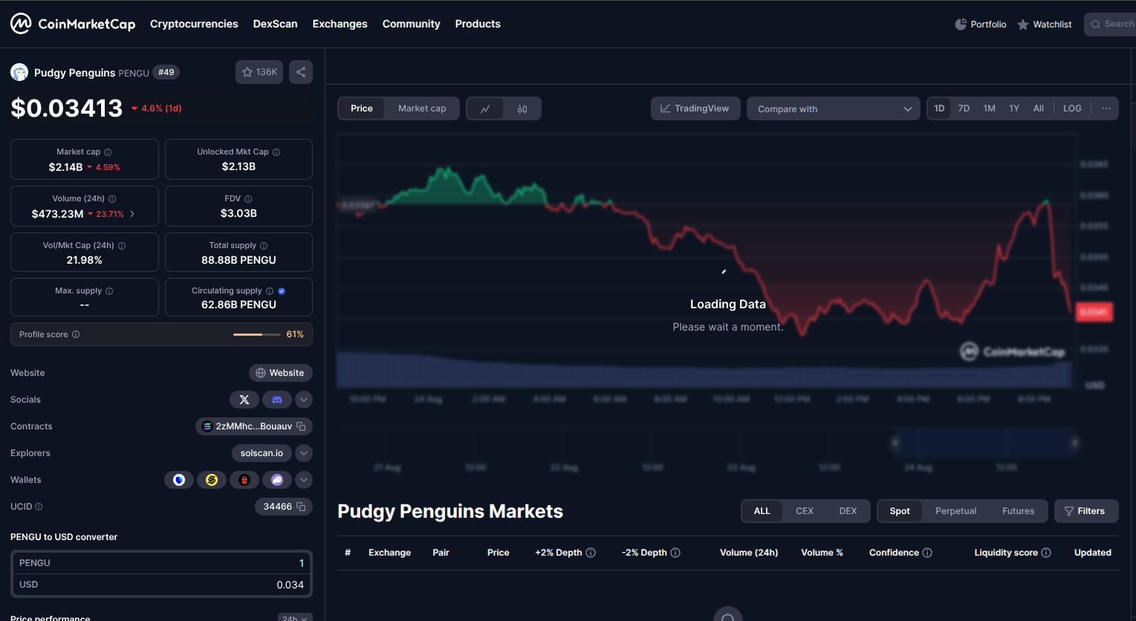Open chart more options ellipsis
This screenshot has height=621, width=1136.
point(1106,108)
